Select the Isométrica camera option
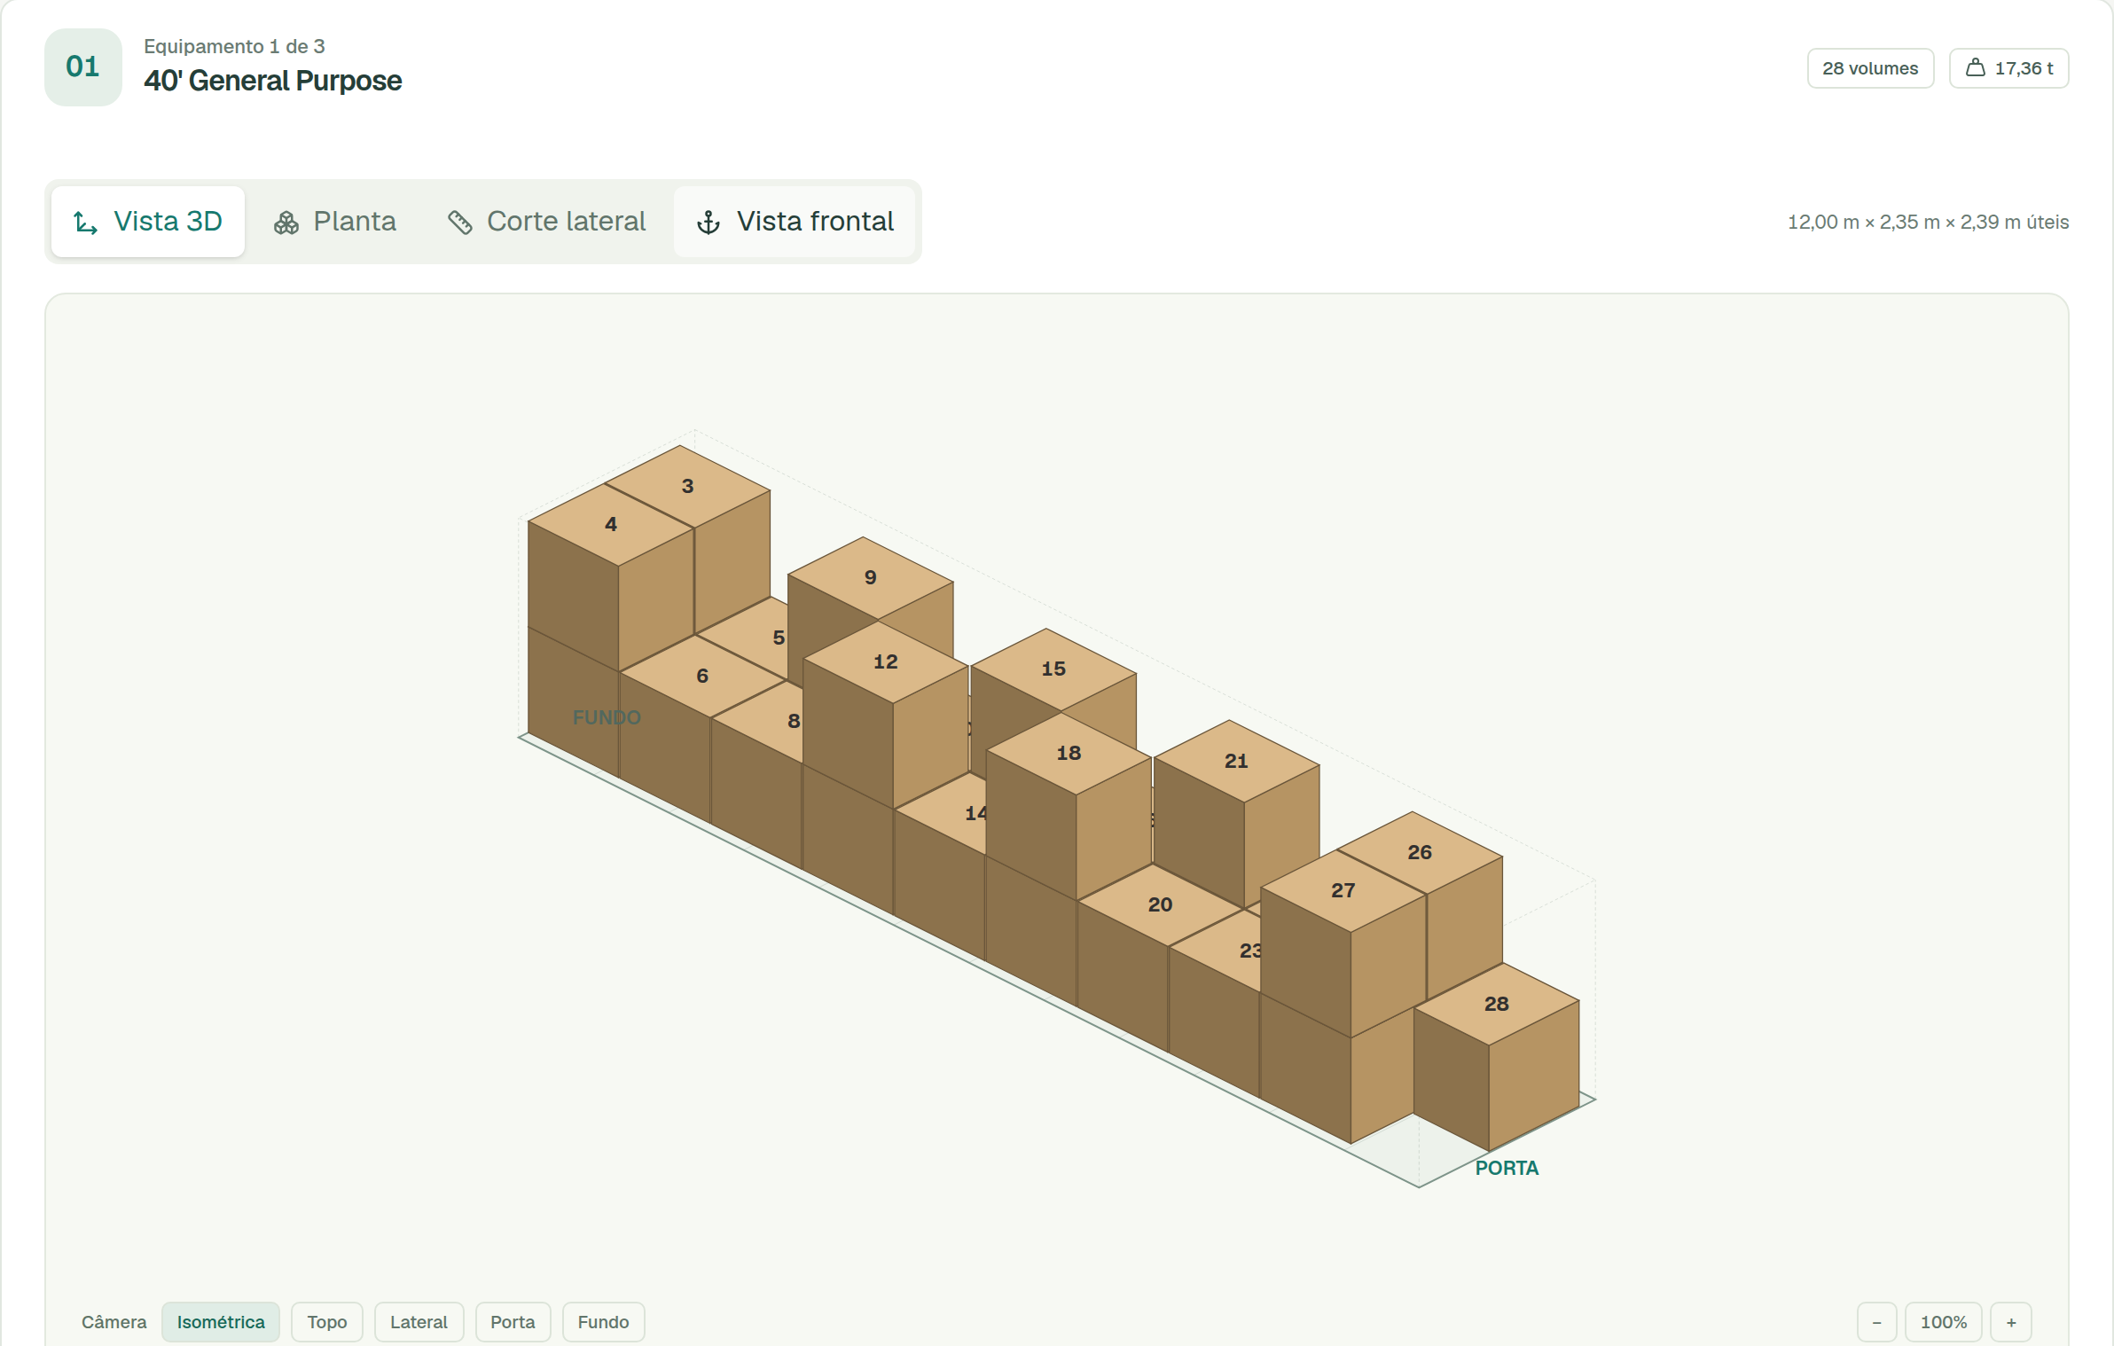This screenshot has height=1346, width=2114. coord(221,1321)
